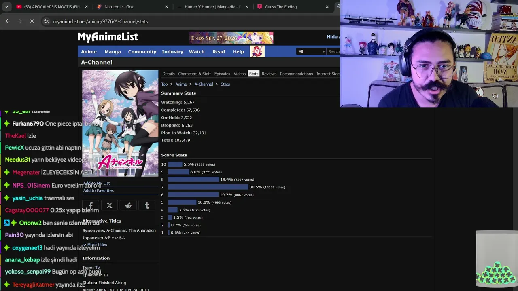Open the Industry navigation menu
The image size is (518, 291).
[x=172, y=52]
